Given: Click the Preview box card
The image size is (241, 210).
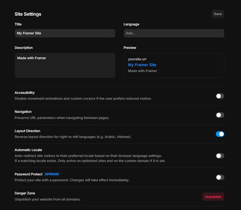Looking at the screenshot, I should pyautogui.click(x=174, y=65).
